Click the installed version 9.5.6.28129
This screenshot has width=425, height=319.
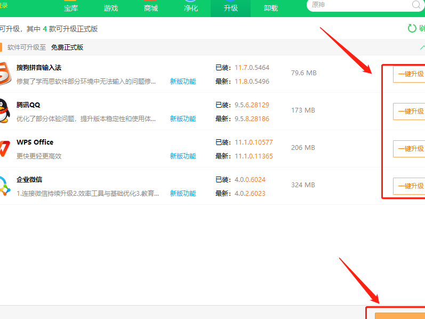click(252, 105)
